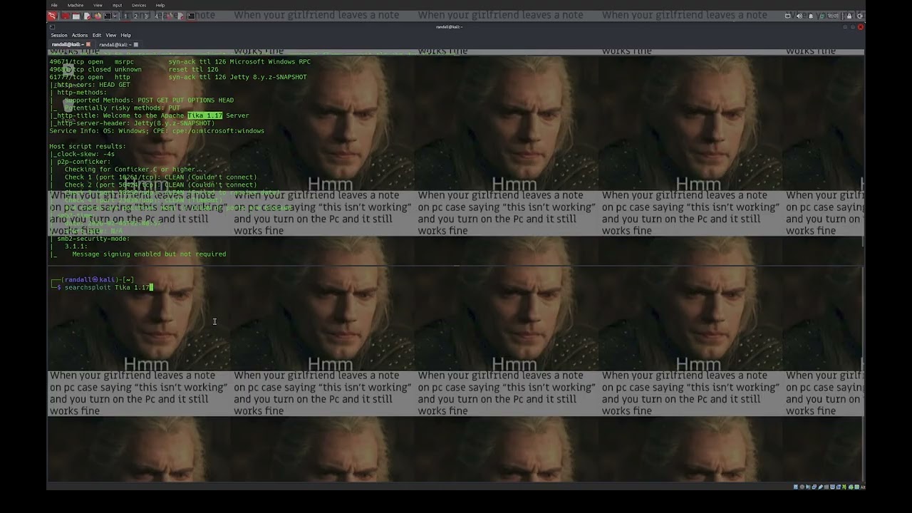912x513 pixels.
Task: Switch to workspace 3
Action: [x=145, y=16]
